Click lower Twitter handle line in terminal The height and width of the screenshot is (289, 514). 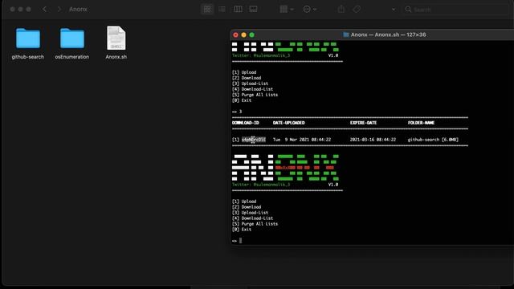[261, 185]
